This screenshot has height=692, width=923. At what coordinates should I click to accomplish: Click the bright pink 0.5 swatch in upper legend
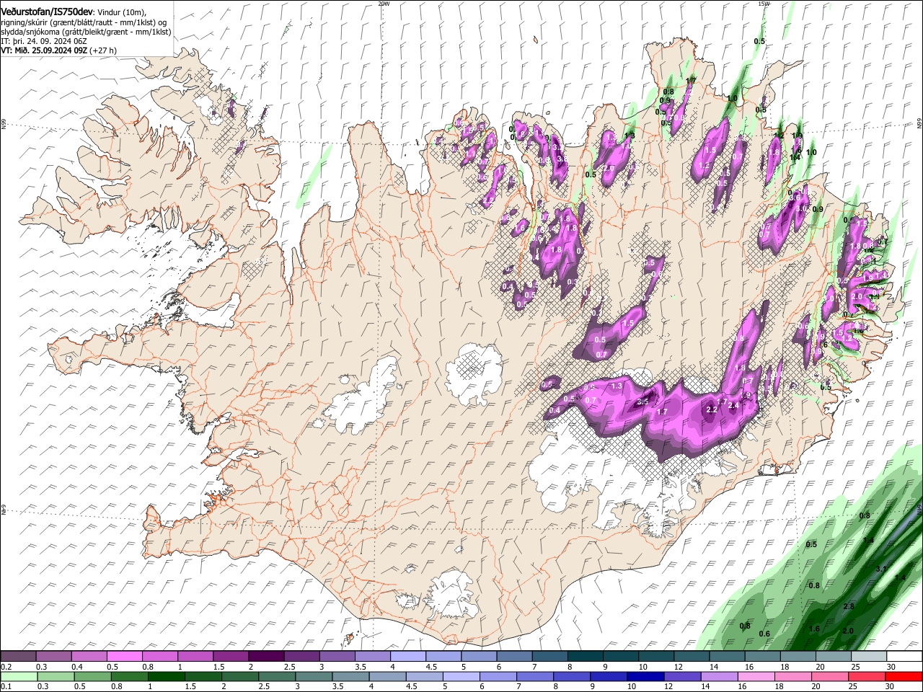click(x=124, y=656)
